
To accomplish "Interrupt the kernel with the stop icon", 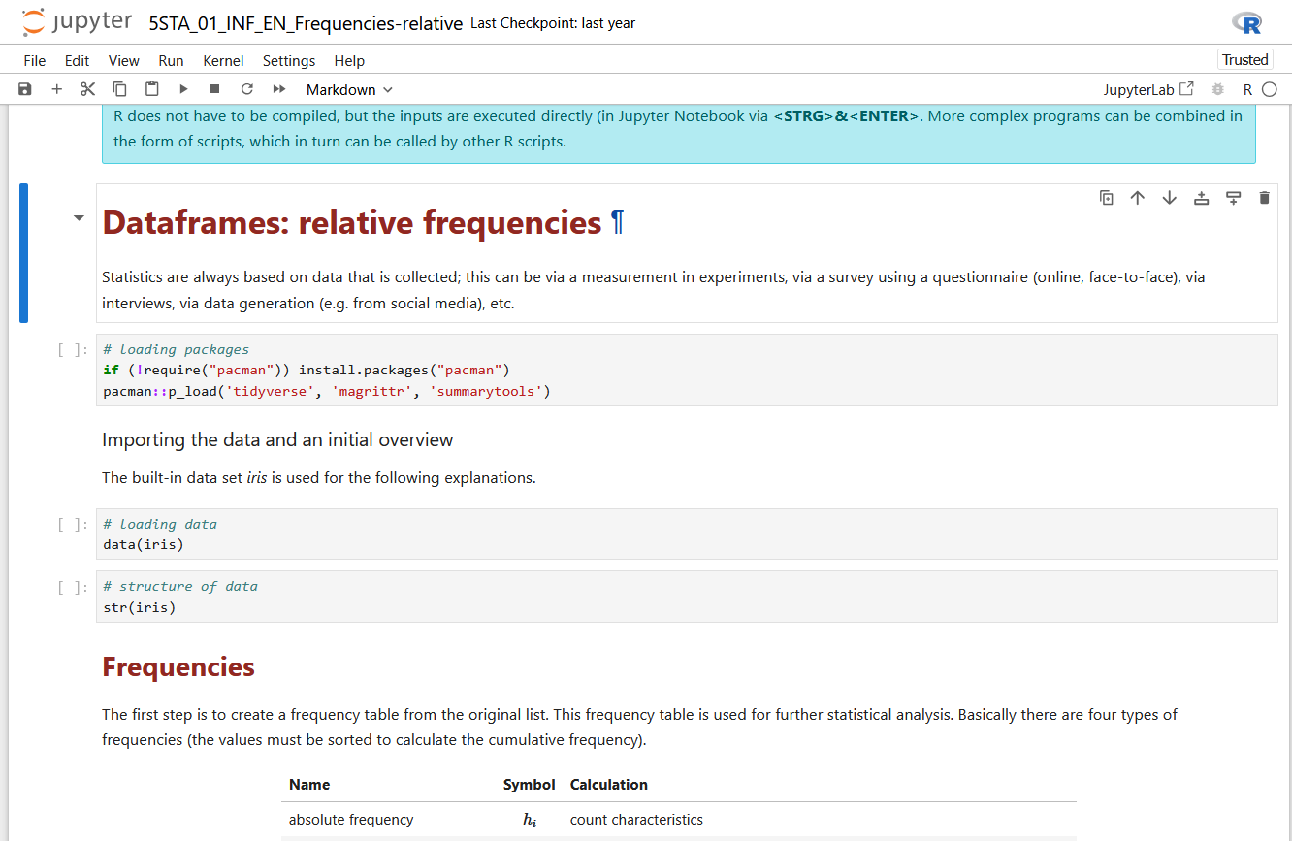I will point(215,89).
